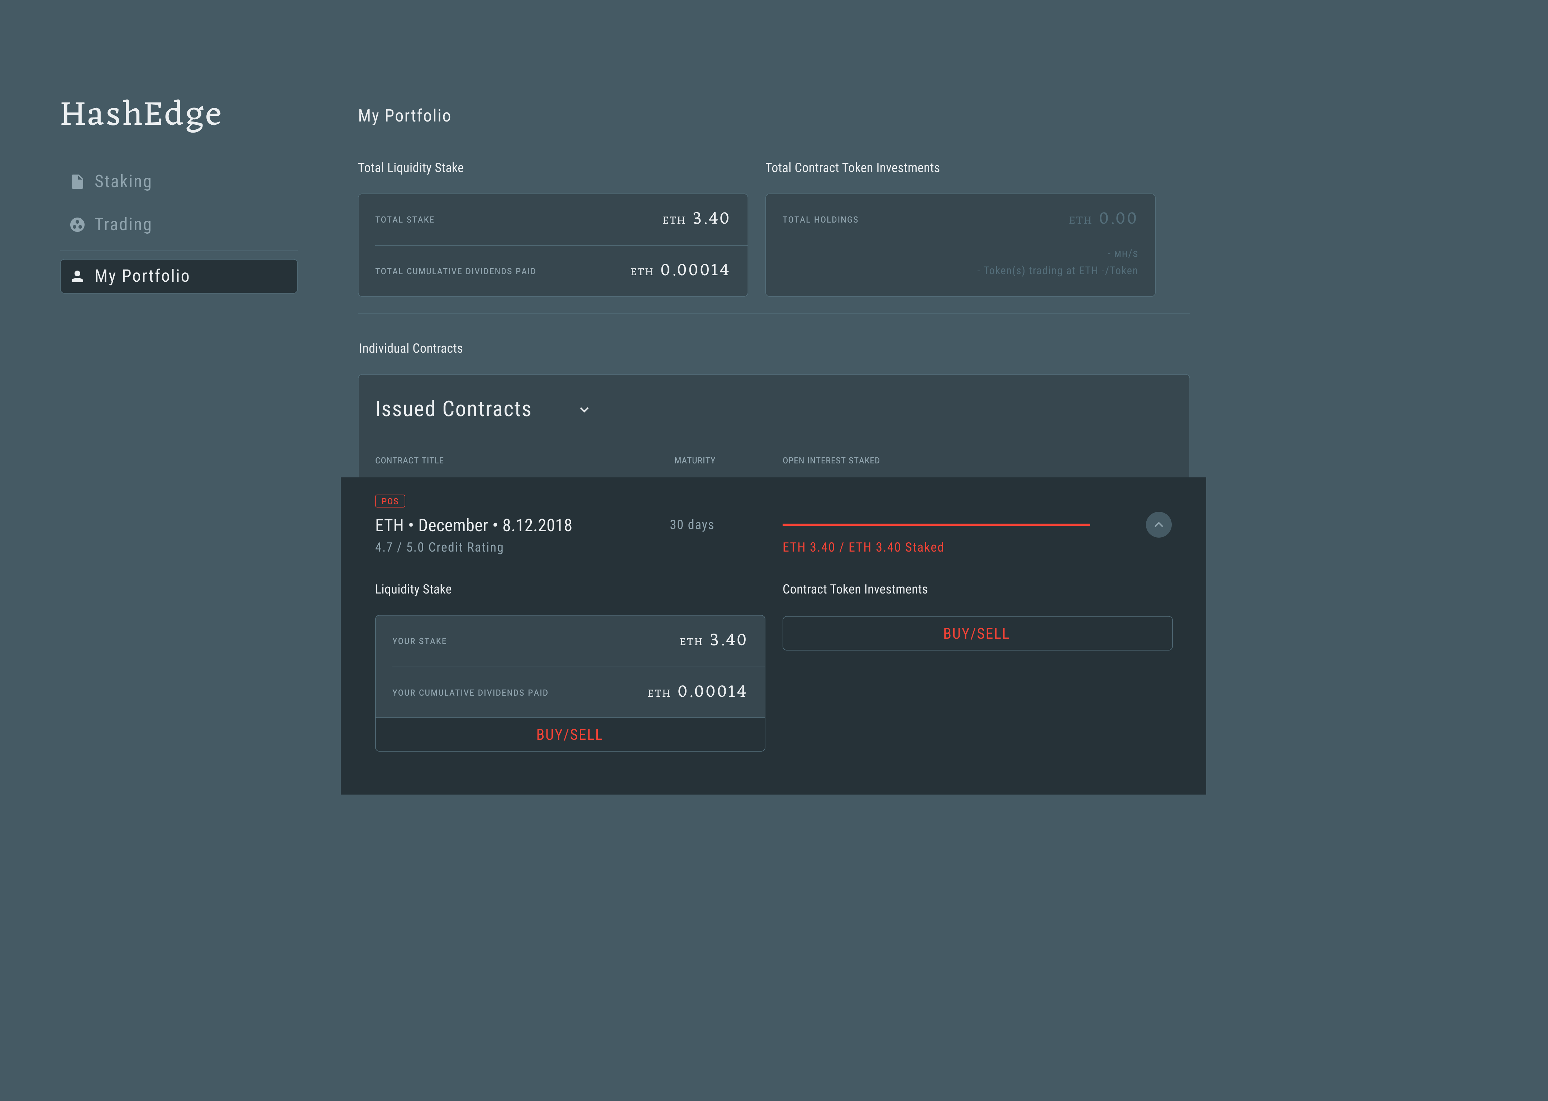Expand the Issued Contracts dropdown chevron

[x=584, y=410]
